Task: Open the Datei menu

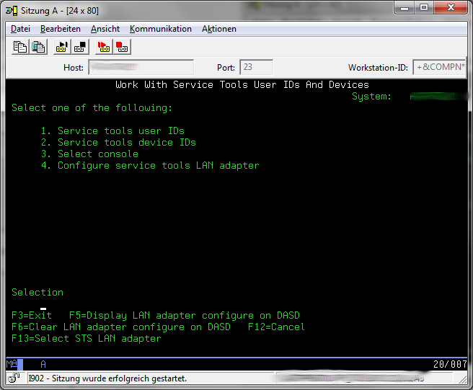Action: click(20, 29)
